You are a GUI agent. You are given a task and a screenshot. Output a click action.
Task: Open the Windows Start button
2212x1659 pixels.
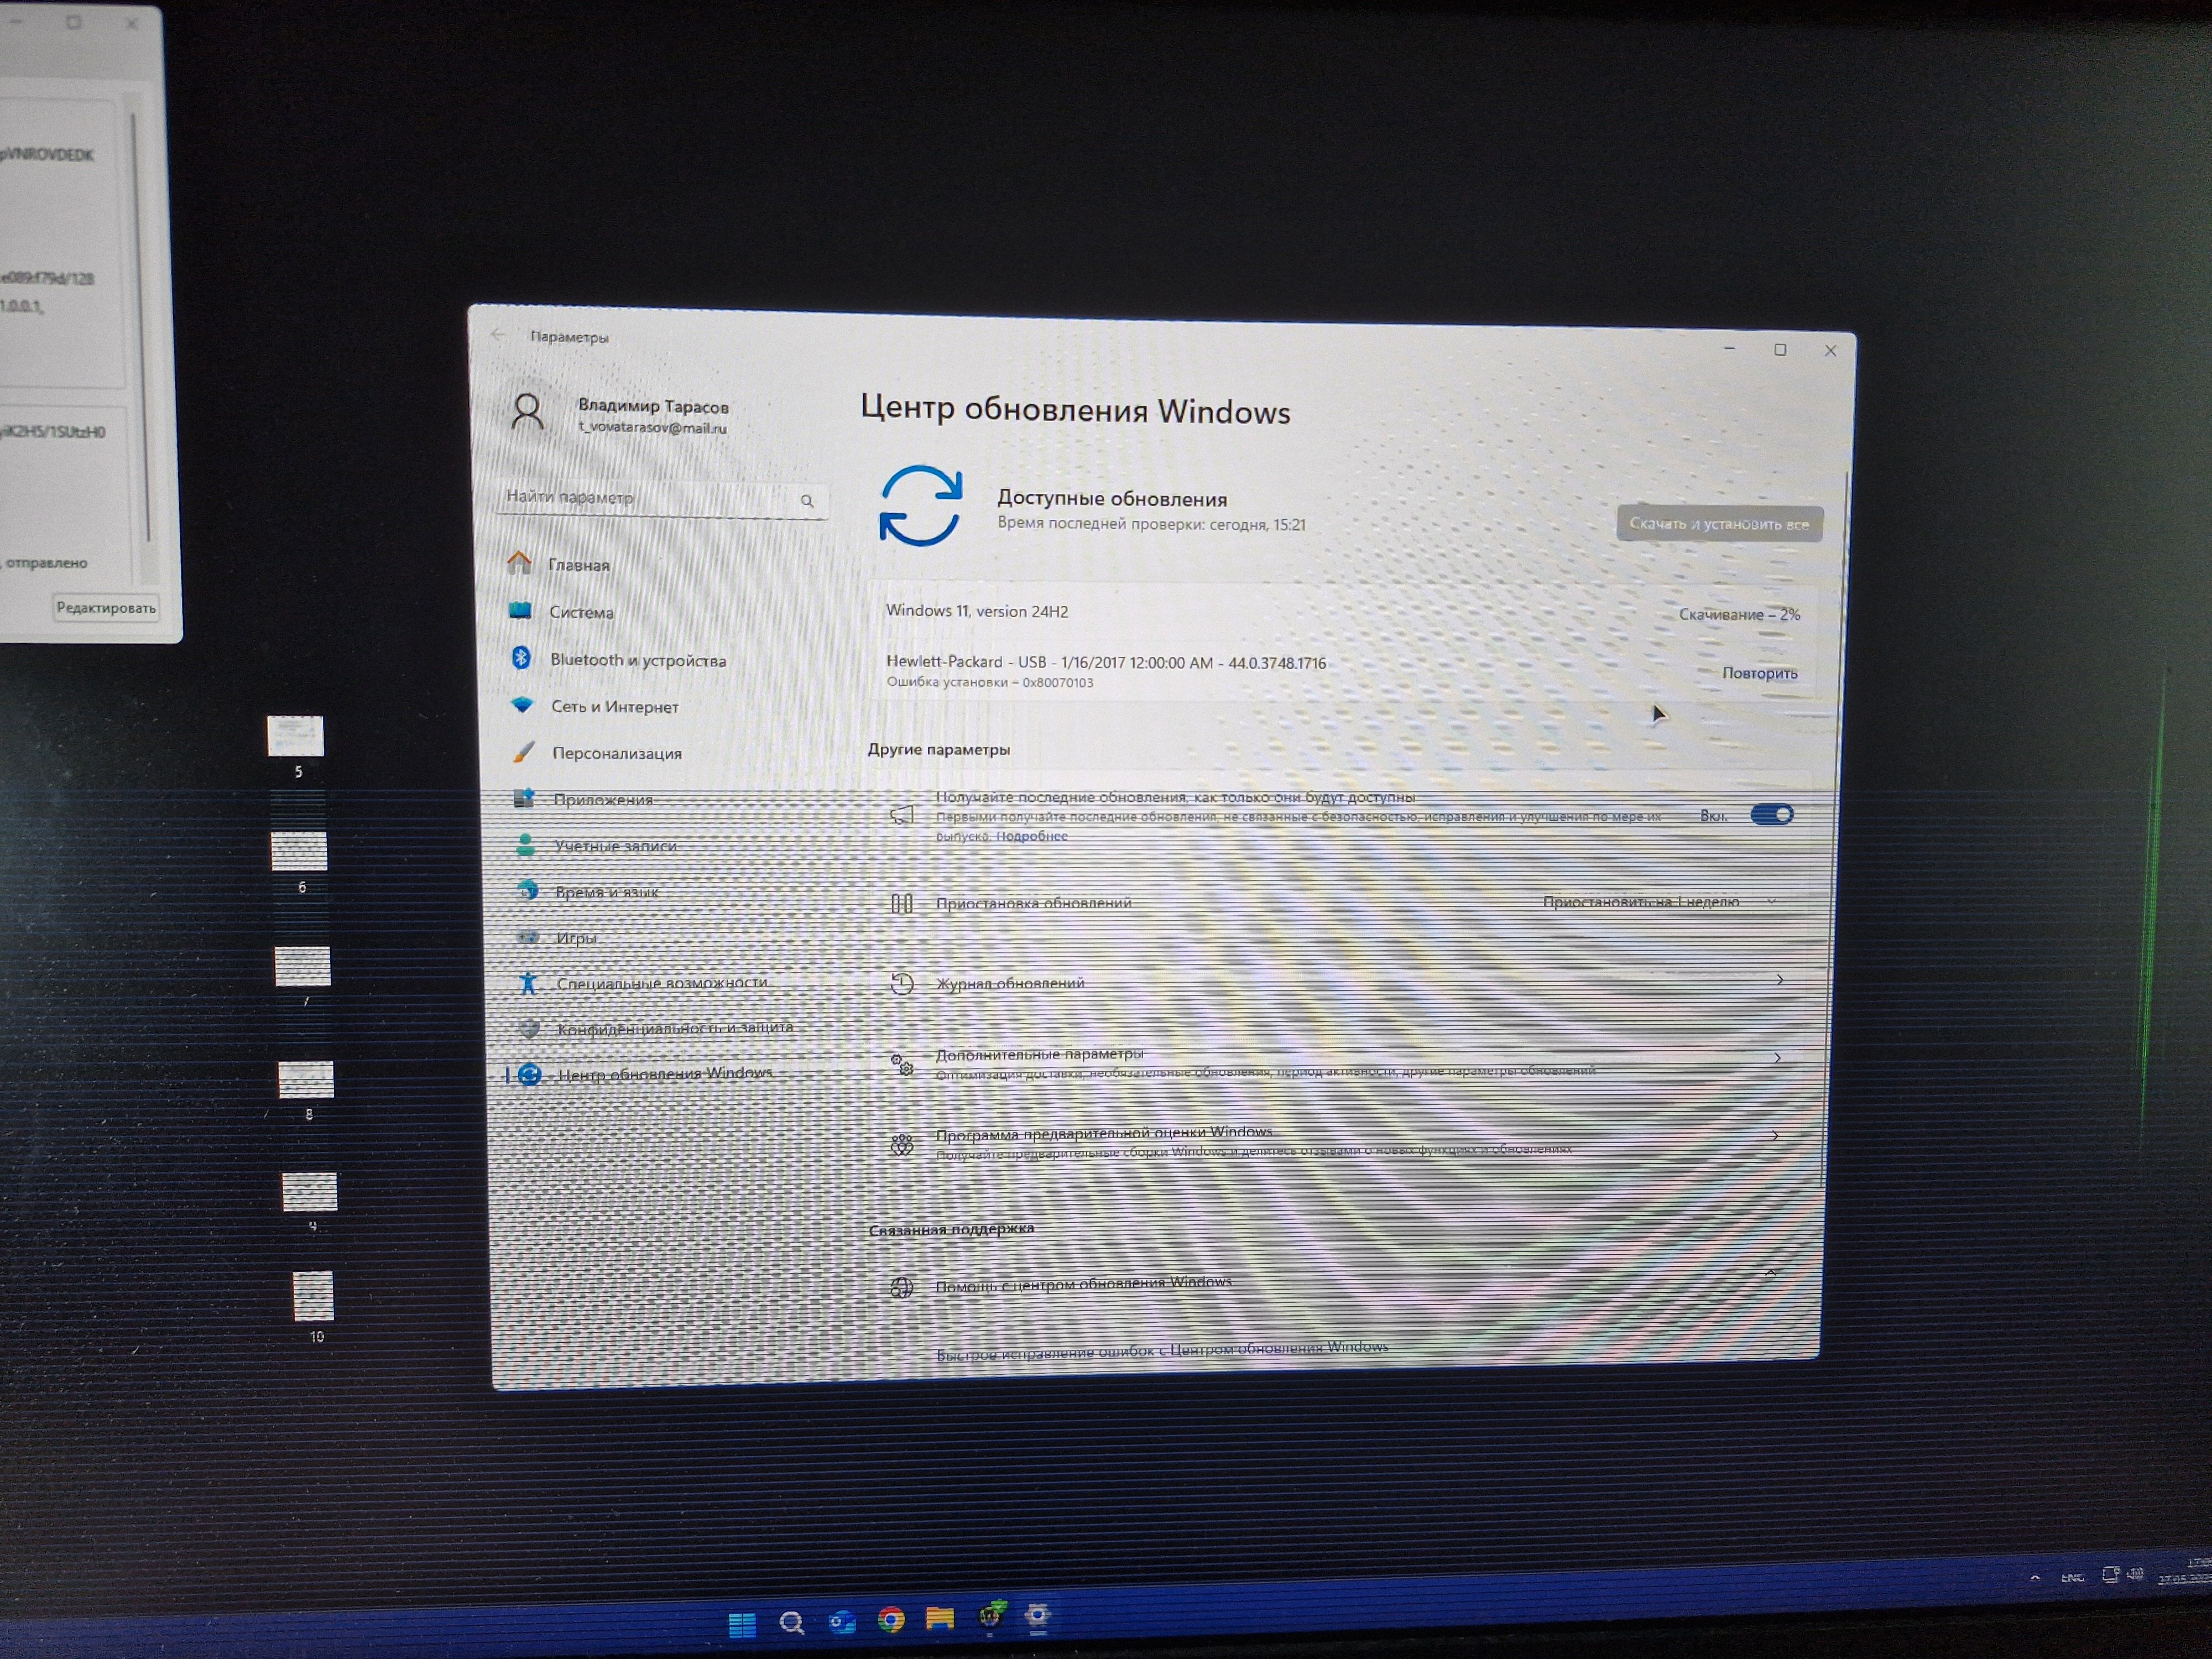[x=742, y=1625]
